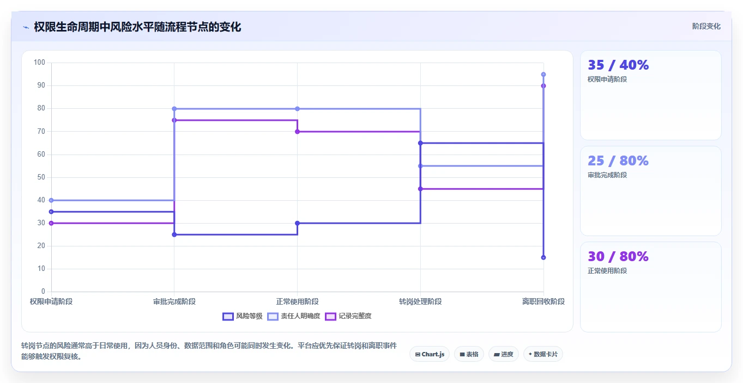Click the description paragraph starting 转岗节点的风险
This screenshot has width=743, height=383.
point(209,351)
